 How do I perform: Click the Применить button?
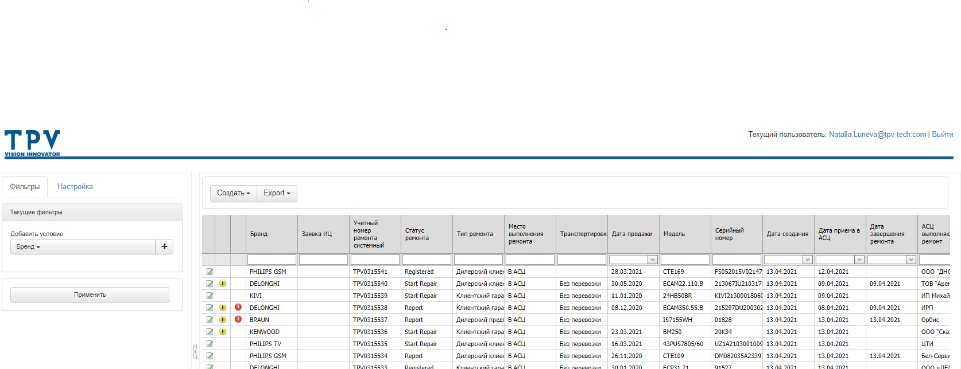pos(90,295)
